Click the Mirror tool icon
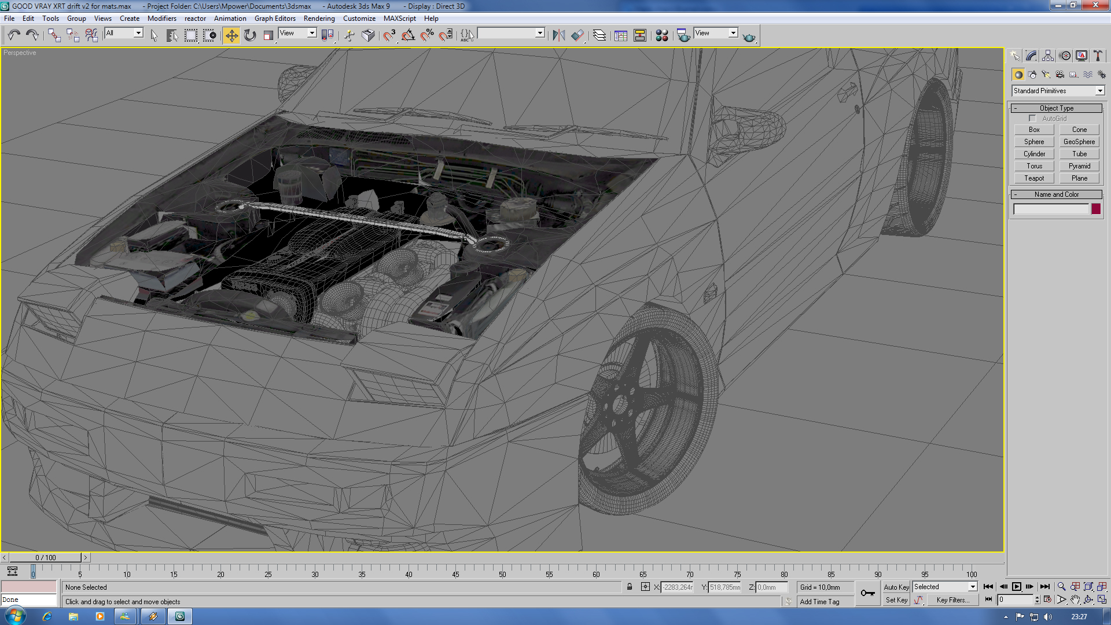This screenshot has width=1111, height=625. point(558,36)
